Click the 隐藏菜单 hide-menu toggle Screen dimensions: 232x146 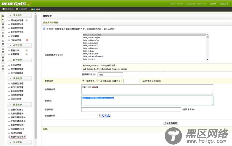click(x=8, y=9)
